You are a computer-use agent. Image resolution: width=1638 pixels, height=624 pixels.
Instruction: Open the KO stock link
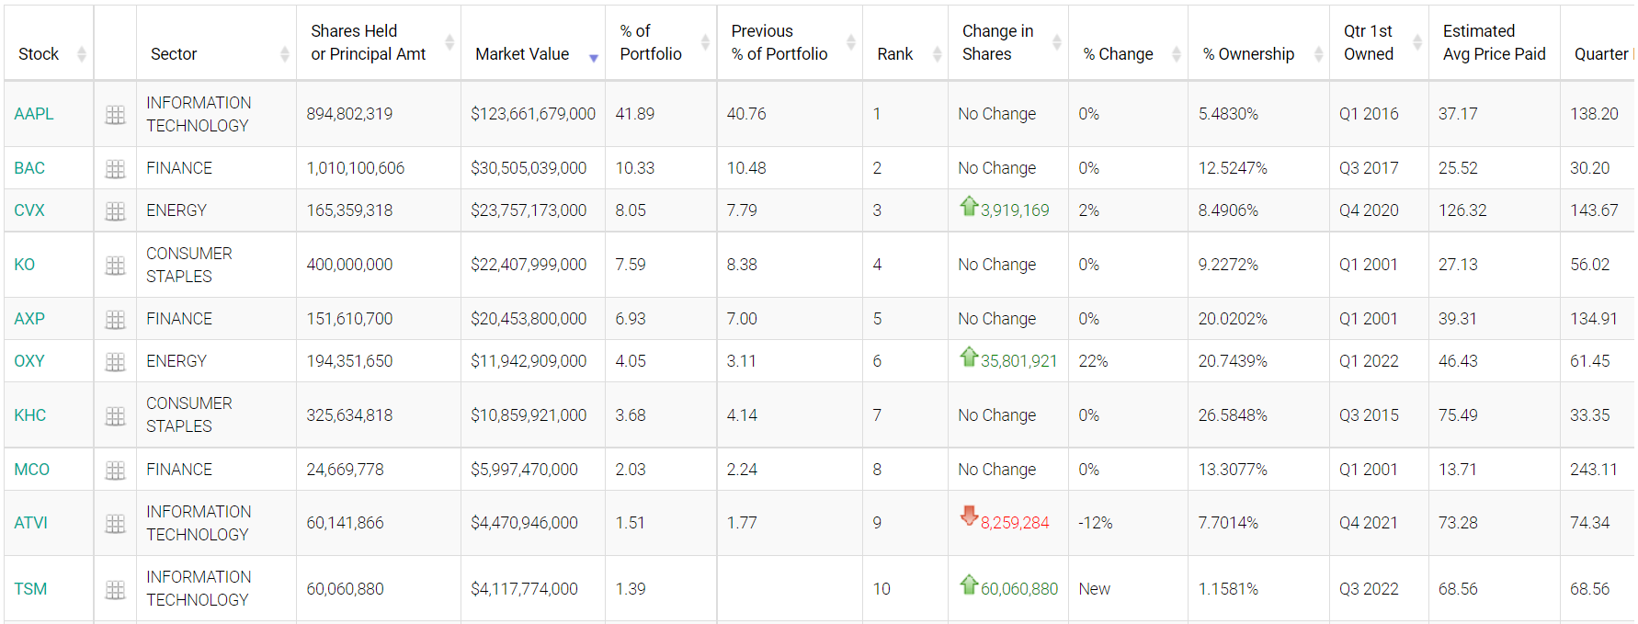point(25,265)
